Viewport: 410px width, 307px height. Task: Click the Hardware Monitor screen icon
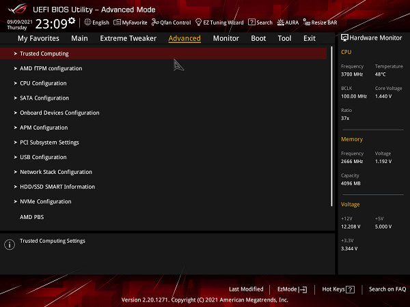[x=344, y=38]
